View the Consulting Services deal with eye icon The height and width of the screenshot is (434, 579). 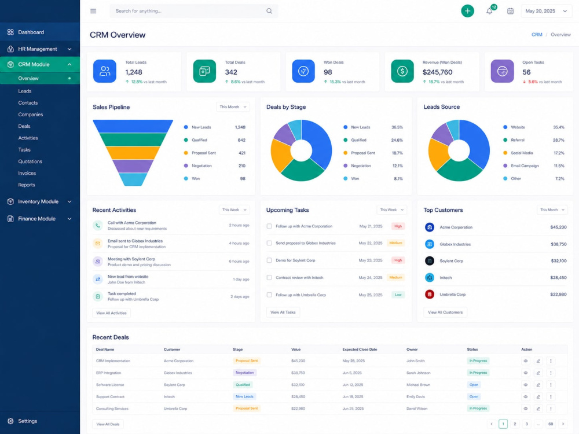coord(526,409)
